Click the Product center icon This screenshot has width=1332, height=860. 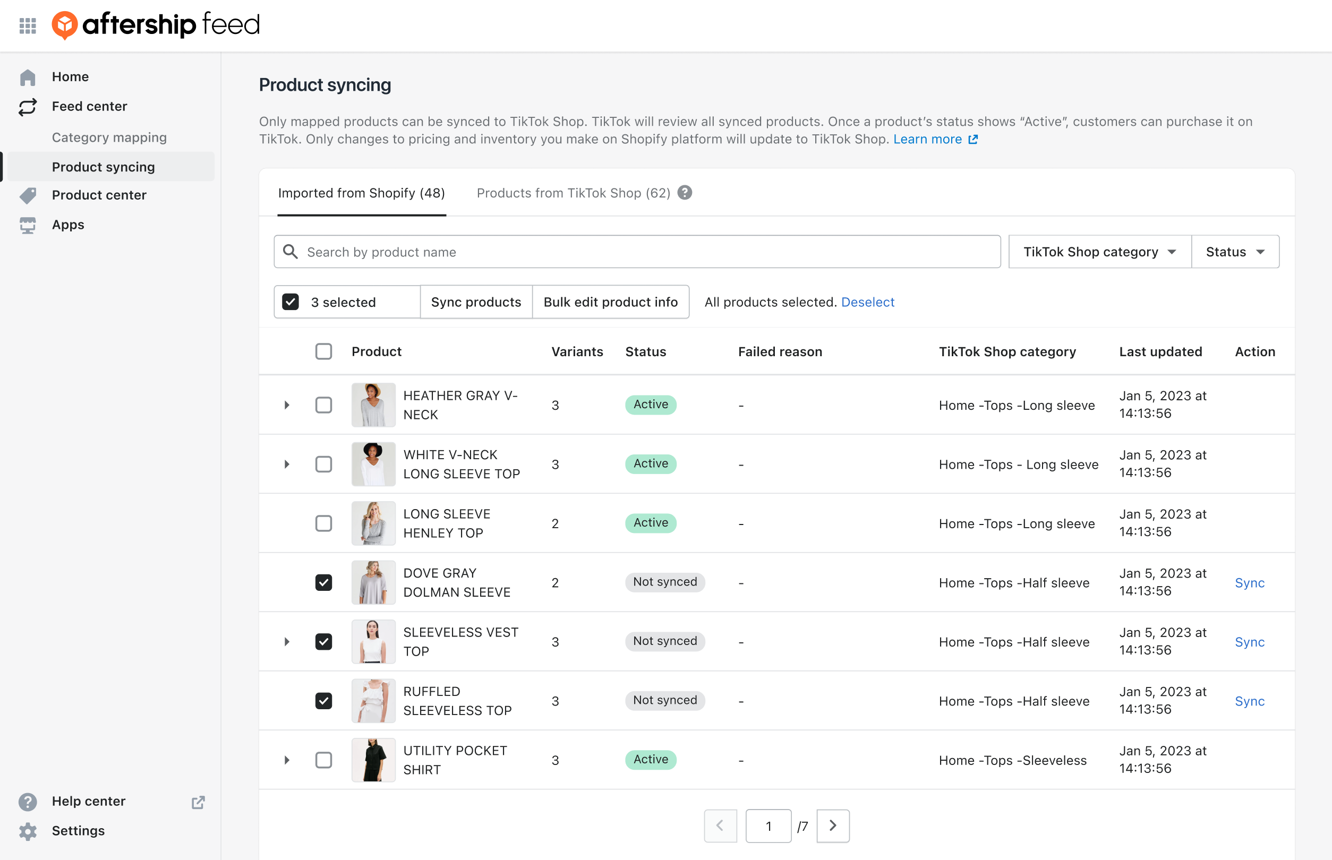pyautogui.click(x=27, y=195)
